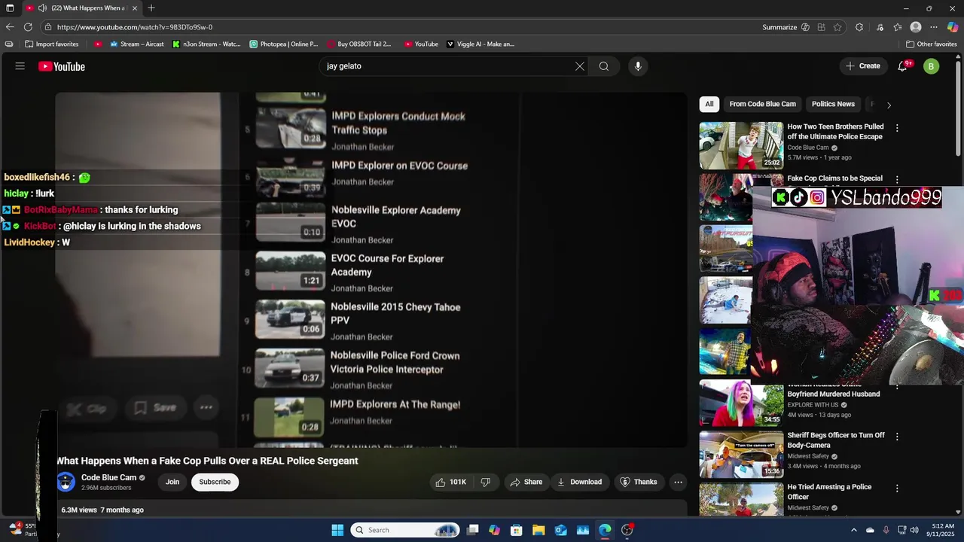Open the Edge Copilot icon

pos(953,27)
